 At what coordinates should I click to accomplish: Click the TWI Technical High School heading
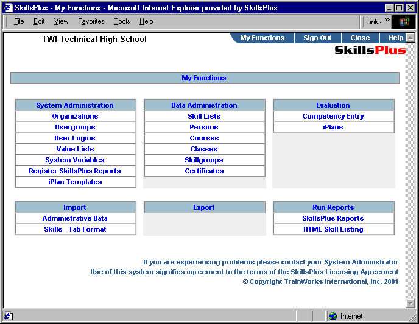pos(94,39)
